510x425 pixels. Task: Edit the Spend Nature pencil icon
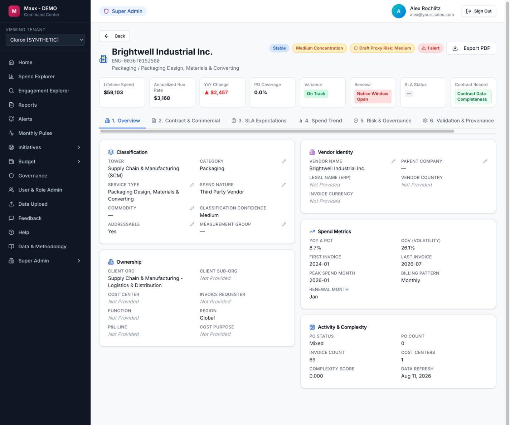pyautogui.click(x=284, y=185)
